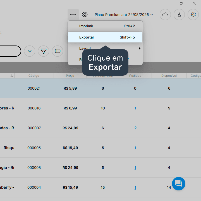Screen dimensions: 201x201
Task: Click the funnel filter icon
Action: coord(44,51)
